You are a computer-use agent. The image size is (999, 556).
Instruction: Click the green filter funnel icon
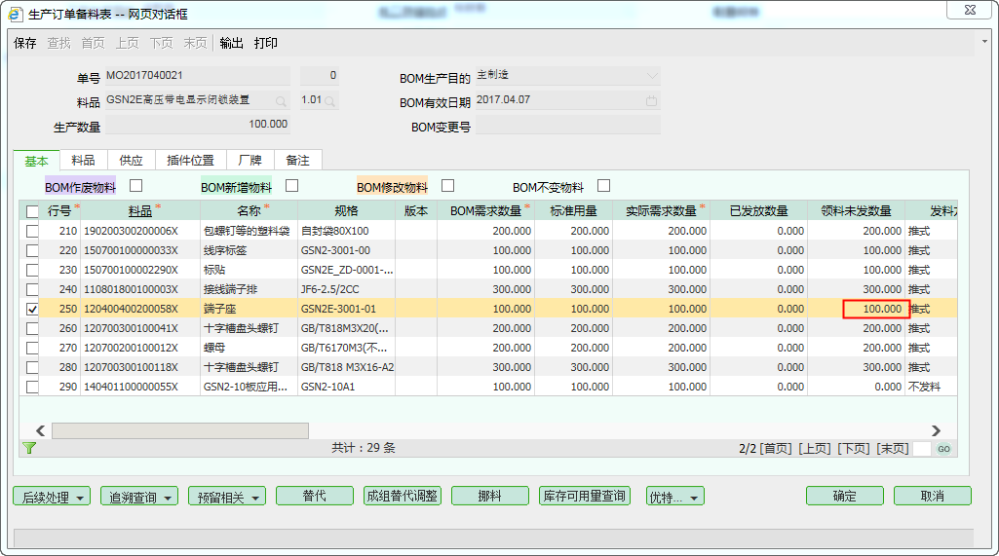pos(28,449)
